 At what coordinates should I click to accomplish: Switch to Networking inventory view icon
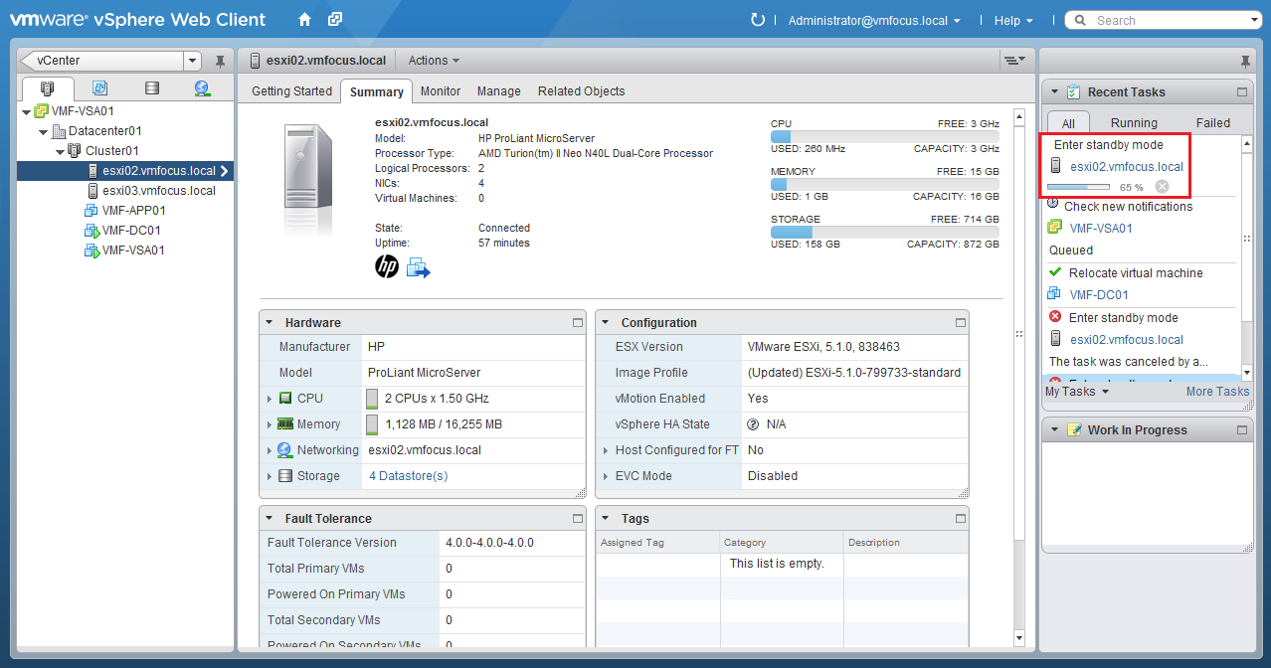[202, 88]
